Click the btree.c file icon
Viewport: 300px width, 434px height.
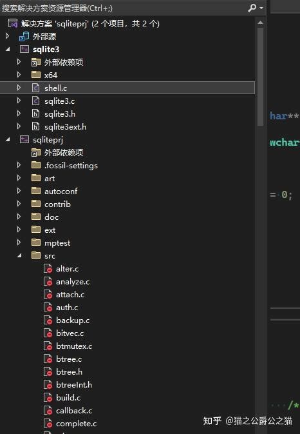point(48,359)
